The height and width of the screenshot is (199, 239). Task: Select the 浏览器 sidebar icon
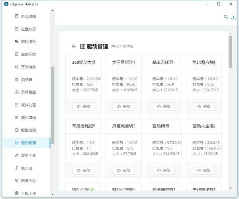click(17, 79)
